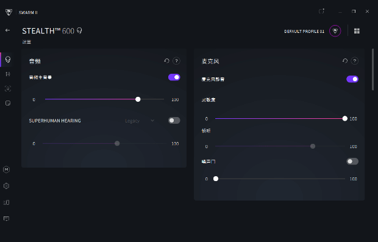Minimize the Swarm II window
Viewport: 378px width, 242px height.
[x=340, y=12]
